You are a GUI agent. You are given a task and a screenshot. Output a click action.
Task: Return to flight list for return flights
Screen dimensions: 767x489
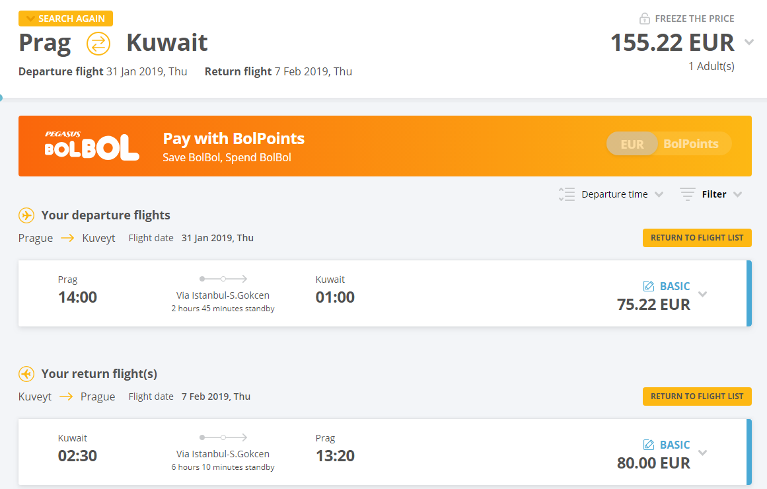(x=697, y=396)
